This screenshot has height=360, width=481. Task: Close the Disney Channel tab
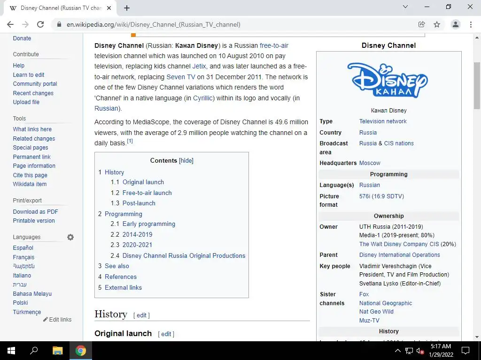pyautogui.click(x=109, y=8)
